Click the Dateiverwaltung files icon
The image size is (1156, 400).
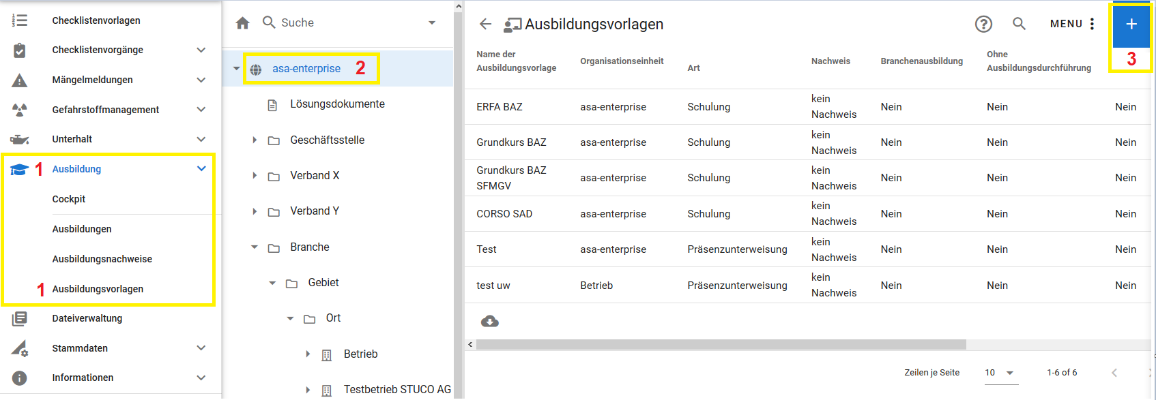pos(20,318)
